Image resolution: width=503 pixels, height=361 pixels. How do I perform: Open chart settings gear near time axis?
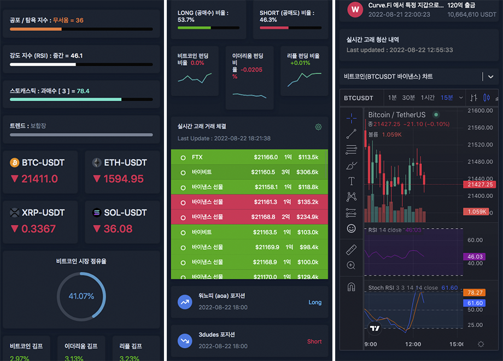481,344
